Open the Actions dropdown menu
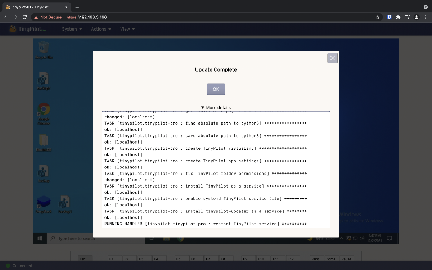The image size is (432, 270). pyautogui.click(x=101, y=29)
